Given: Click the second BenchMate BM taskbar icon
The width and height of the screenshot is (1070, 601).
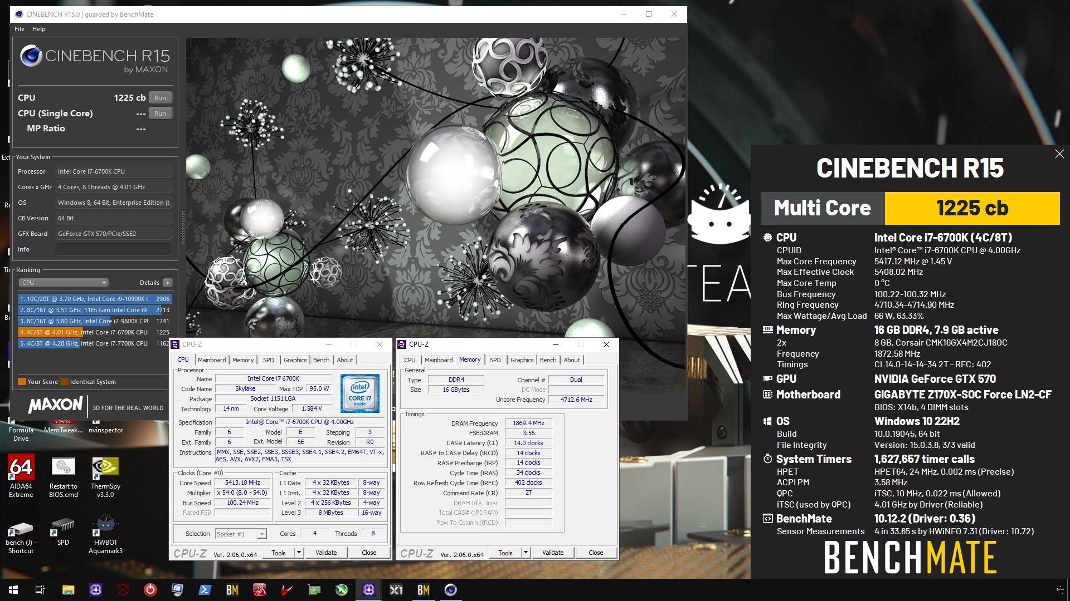Looking at the screenshot, I should [x=423, y=590].
